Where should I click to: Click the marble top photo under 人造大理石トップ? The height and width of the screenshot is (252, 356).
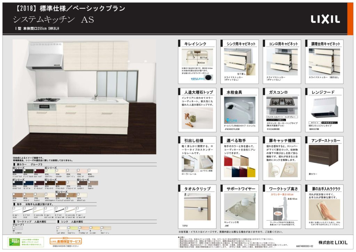(197, 118)
